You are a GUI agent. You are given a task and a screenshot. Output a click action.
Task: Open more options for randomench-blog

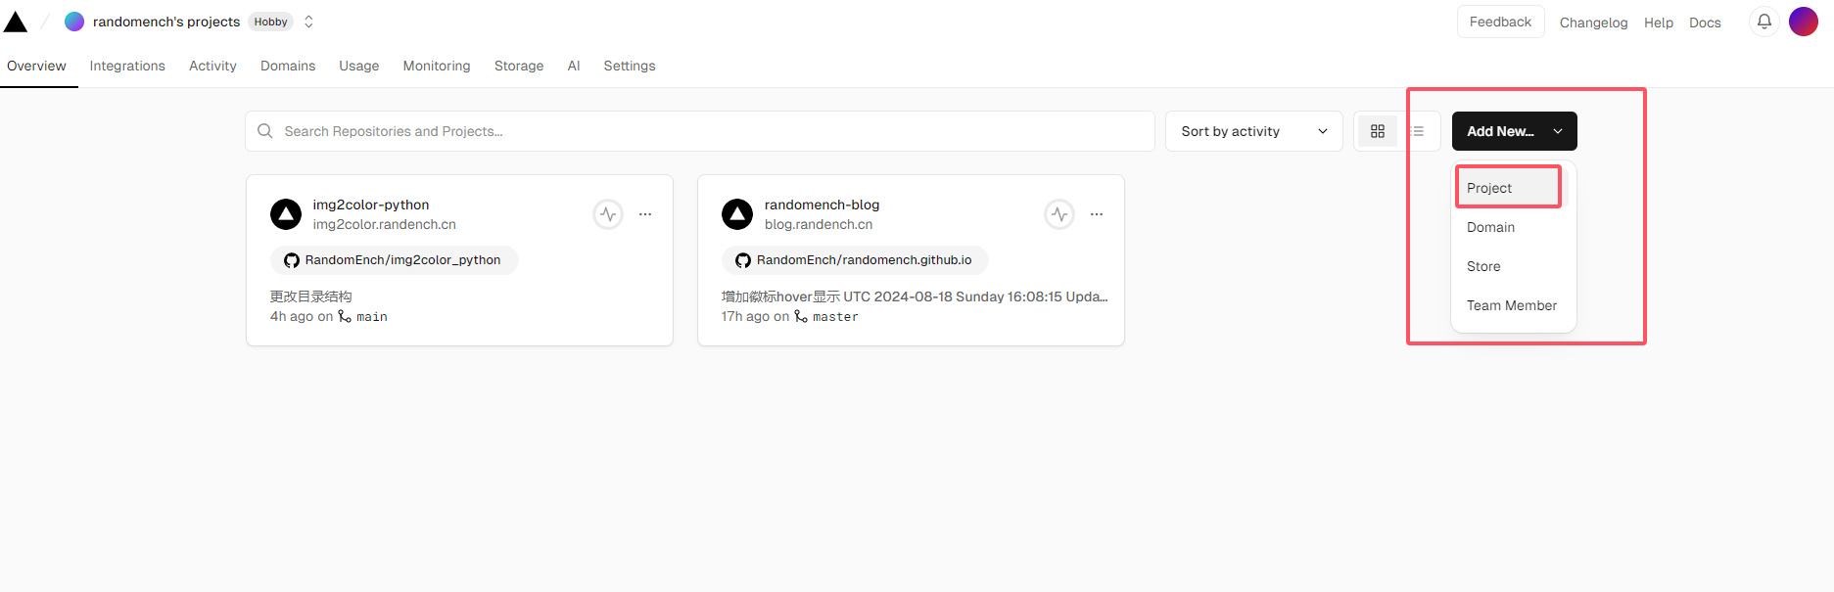coord(1097,214)
